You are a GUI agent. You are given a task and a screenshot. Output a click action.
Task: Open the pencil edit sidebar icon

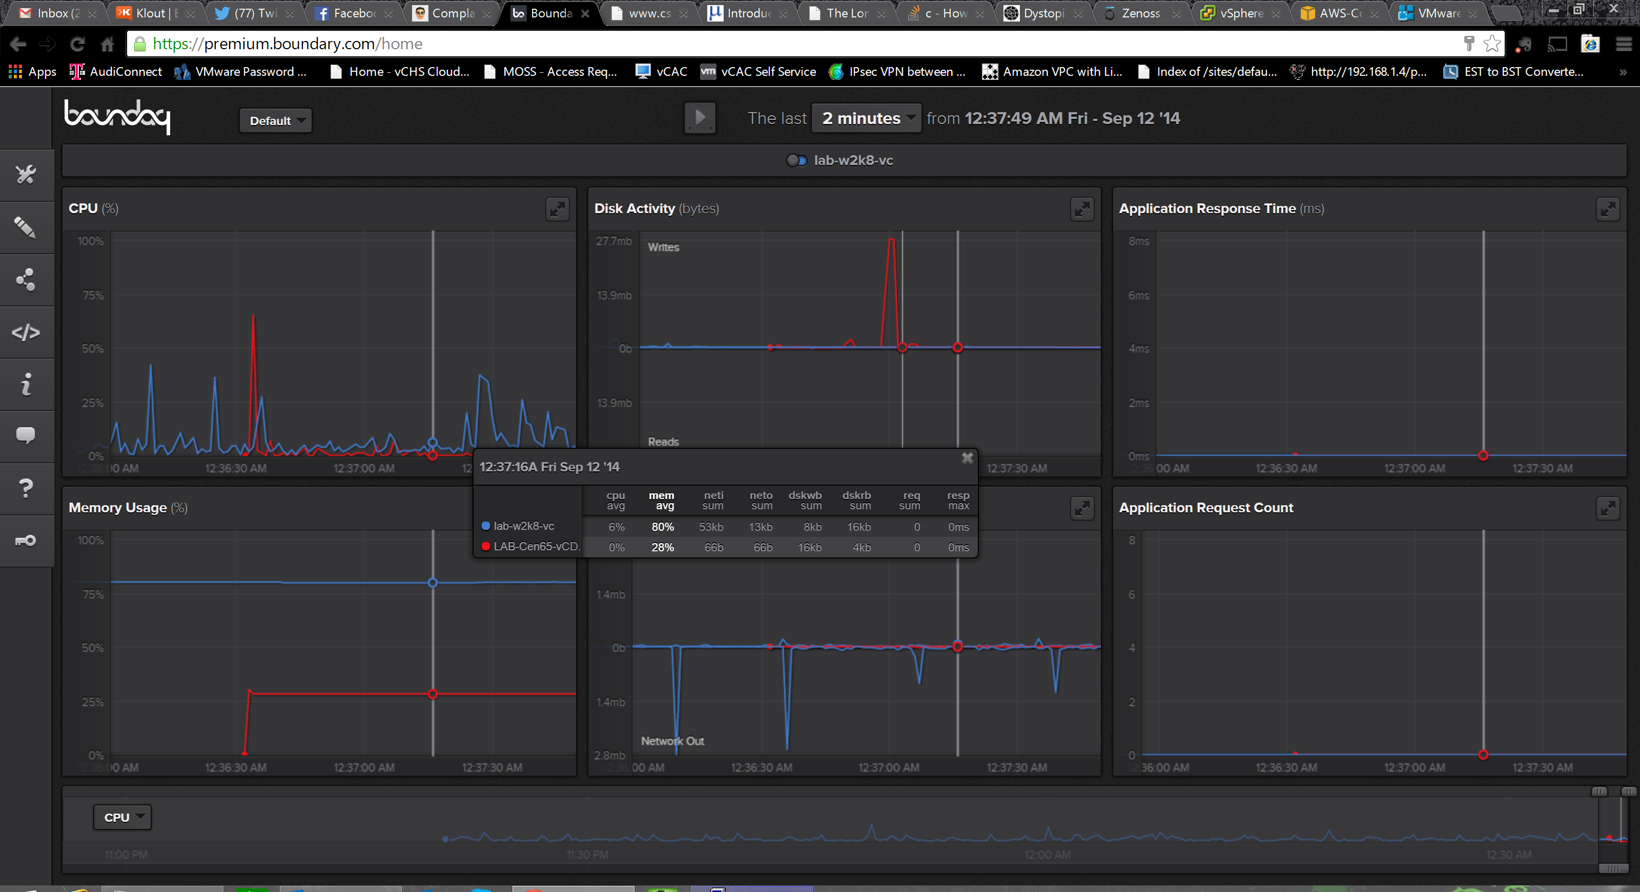pyautogui.click(x=26, y=227)
